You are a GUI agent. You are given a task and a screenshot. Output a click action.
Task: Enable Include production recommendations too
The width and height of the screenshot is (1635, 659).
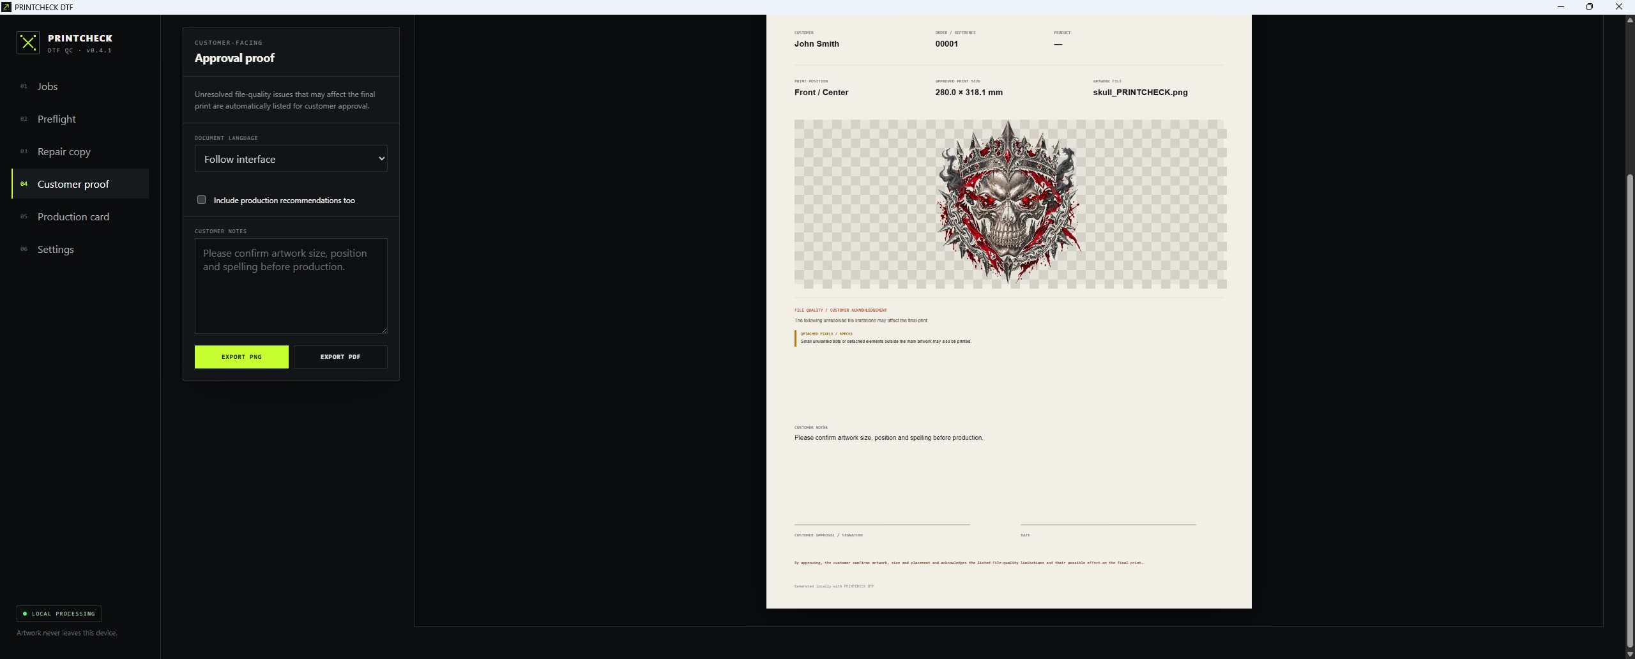click(201, 200)
